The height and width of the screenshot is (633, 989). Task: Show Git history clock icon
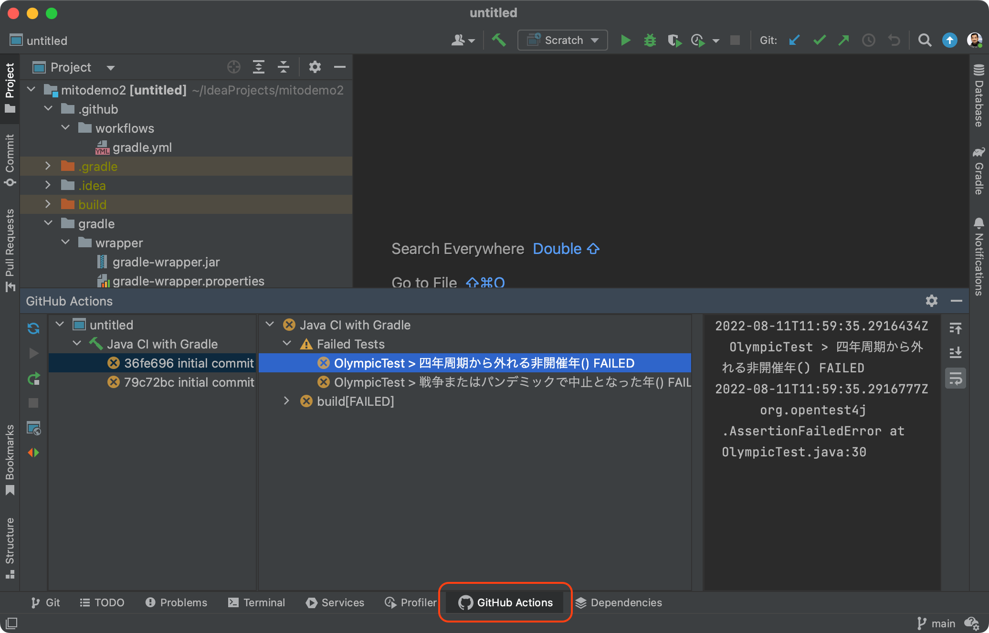(869, 40)
